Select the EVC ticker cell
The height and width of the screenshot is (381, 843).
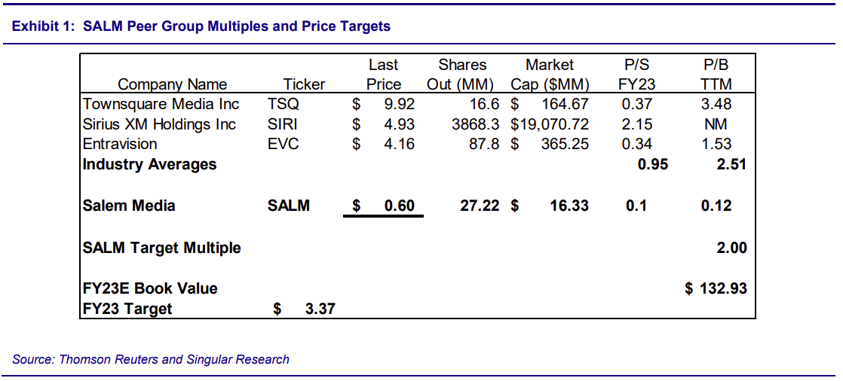pos(283,144)
